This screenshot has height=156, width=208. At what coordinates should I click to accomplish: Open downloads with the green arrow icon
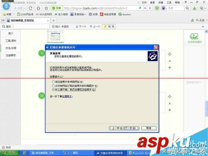click(x=195, y=8)
